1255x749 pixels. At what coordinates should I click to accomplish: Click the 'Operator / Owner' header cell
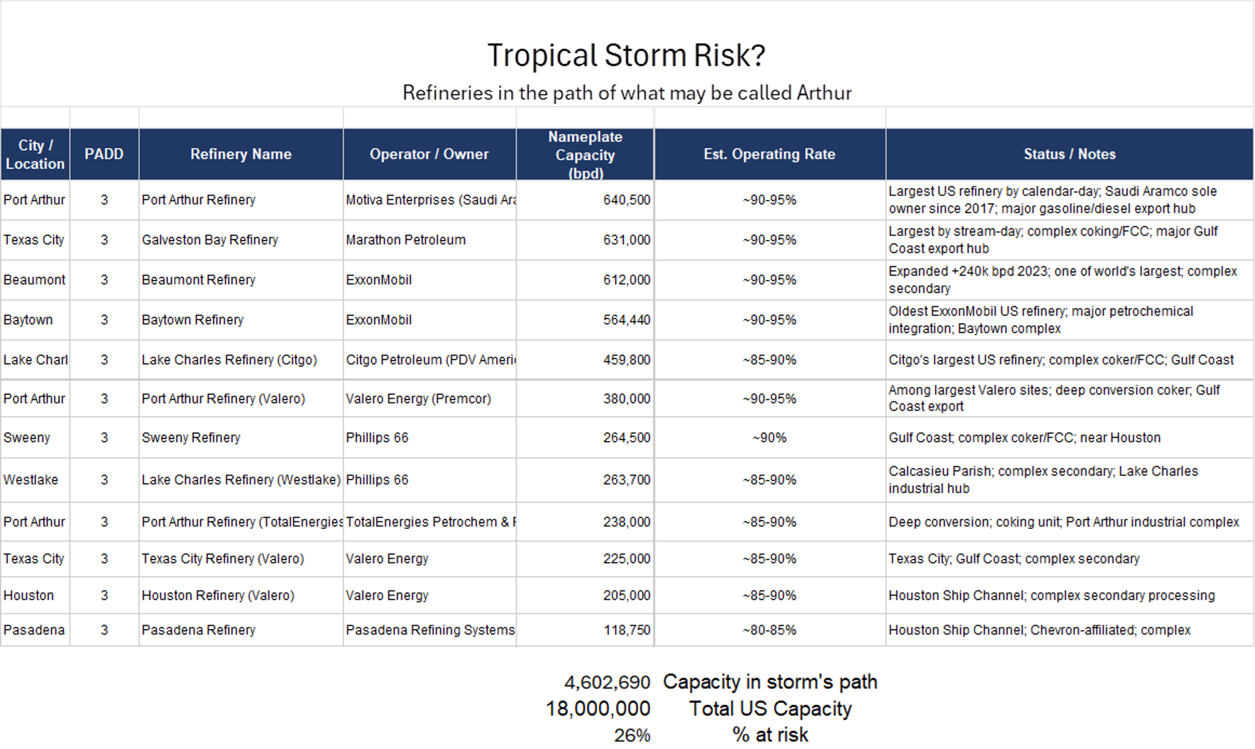[x=429, y=154]
